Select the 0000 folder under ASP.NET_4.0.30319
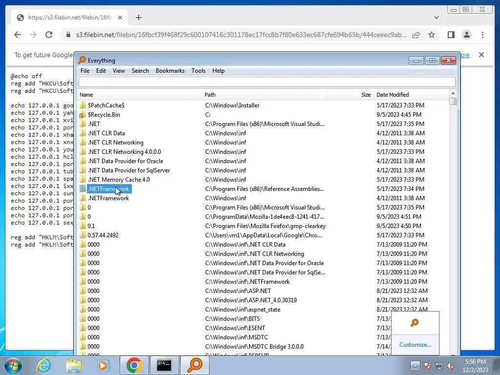The height and width of the screenshot is (375, 500). (93, 300)
